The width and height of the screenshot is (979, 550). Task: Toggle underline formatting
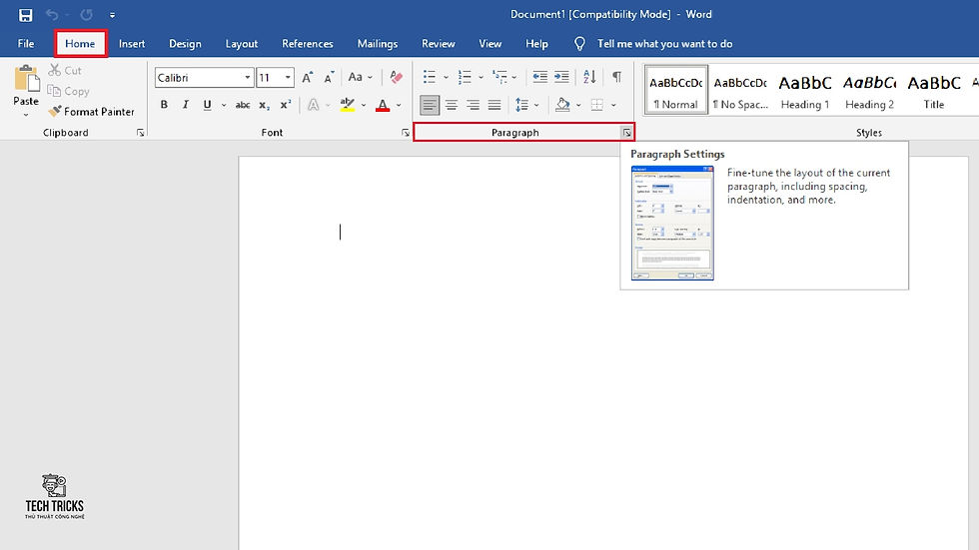[208, 105]
